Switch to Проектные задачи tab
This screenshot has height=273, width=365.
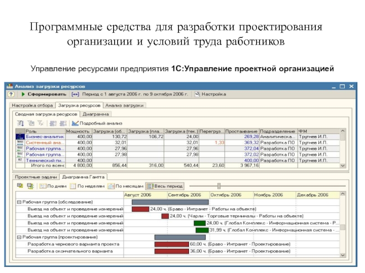tap(36, 177)
